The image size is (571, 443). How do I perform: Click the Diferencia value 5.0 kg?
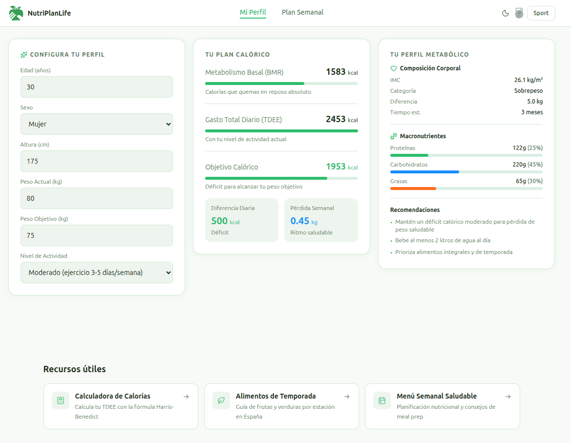pyautogui.click(x=535, y=102)
